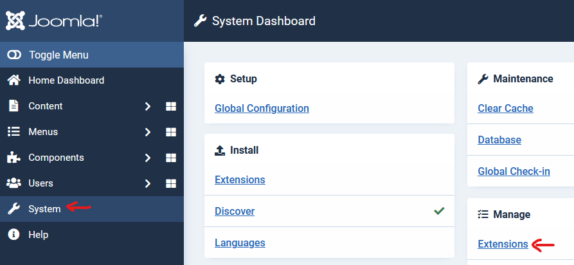Image resolution: width=574 pixels, height=265 pixels.
Task: Open the Languages link under Install
Action: click(240, 242)
